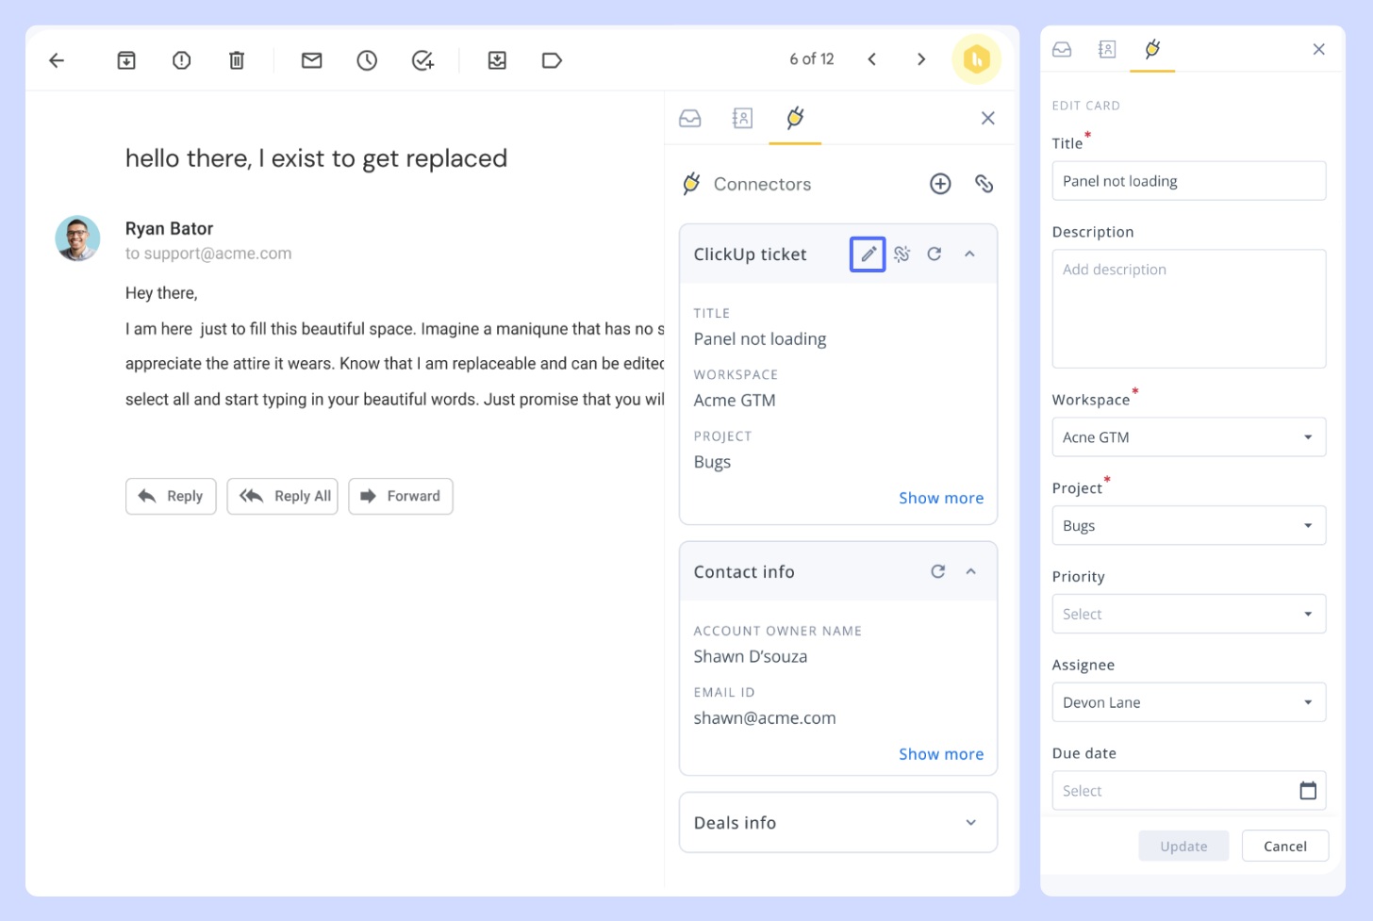The width and height of the screenshot is (1373, 921).
Task: Open the Workspace dropdown
Action: click(x=1189, y=437)
